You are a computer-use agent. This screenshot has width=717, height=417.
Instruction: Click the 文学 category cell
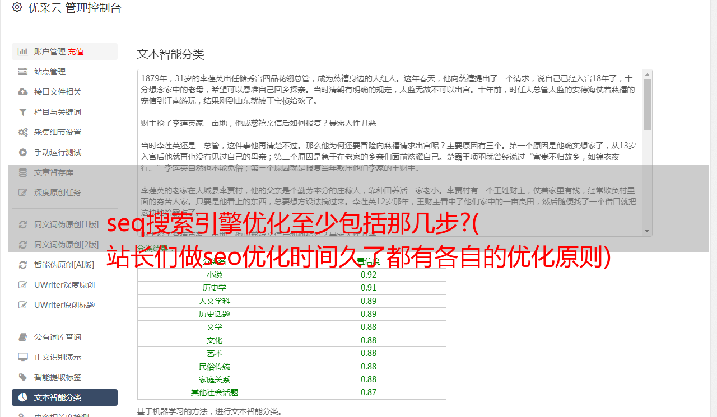(215, 327)
